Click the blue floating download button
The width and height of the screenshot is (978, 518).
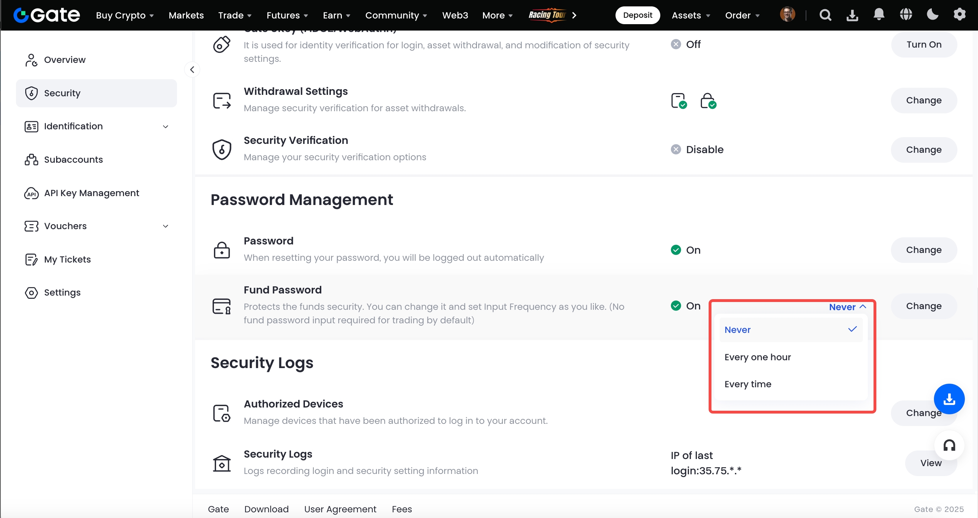[949, 399]
